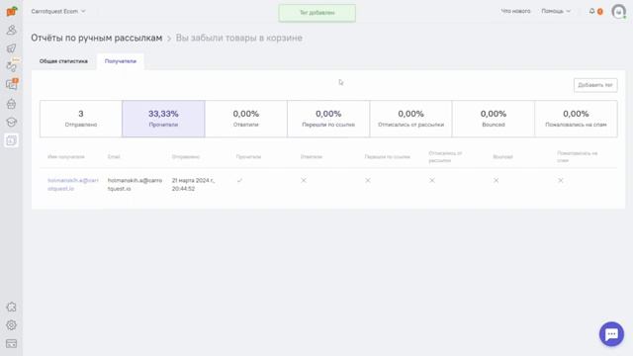The image size is (633, 356).
Task: Expand the Carrotquest Ecom app dropdown
Action: click(x=58, y=11)
